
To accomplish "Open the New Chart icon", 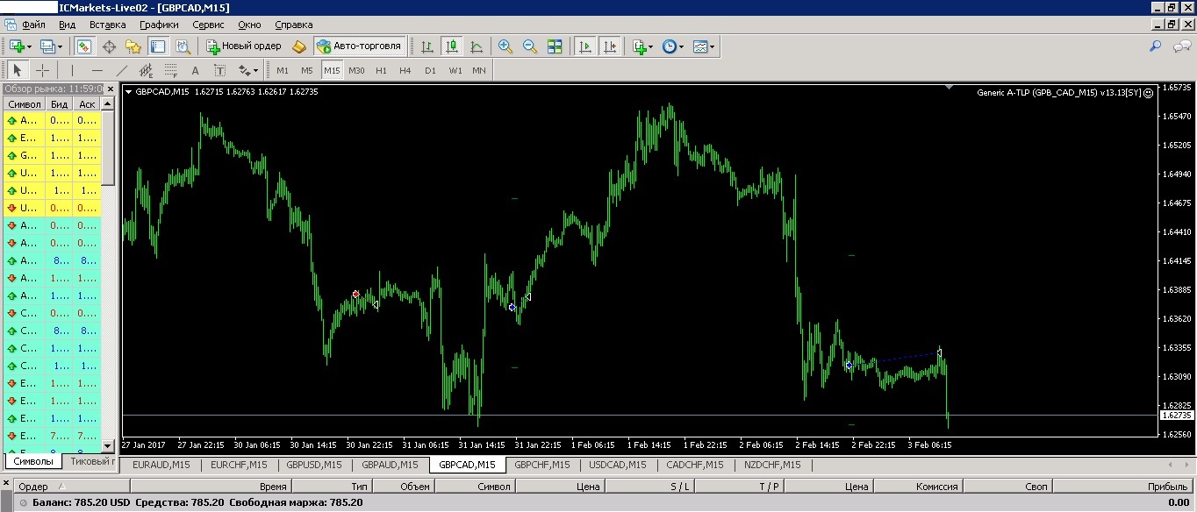I will [17, 46].
